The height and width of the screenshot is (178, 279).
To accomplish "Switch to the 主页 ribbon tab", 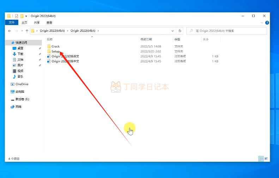I will pos(24,23).
